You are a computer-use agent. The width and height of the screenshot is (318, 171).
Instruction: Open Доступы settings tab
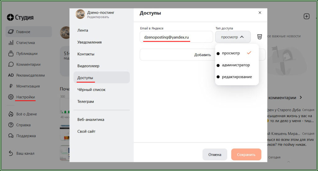tap(102, 77)
